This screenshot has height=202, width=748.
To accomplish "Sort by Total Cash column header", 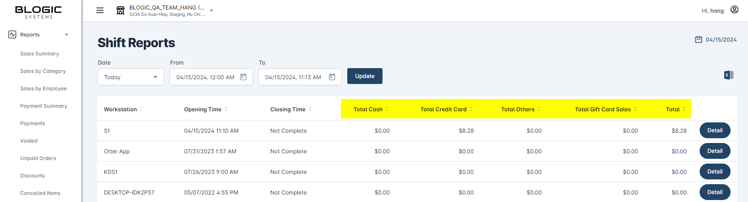I will (368, 109).
